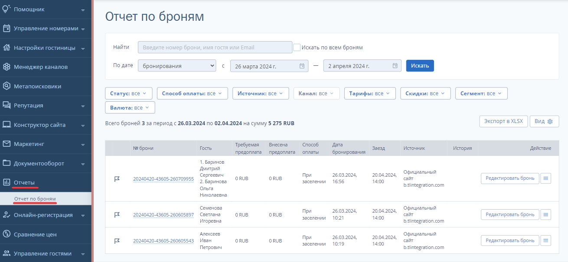
Task: Click the Метапоисковики search icon
Action: pos(7,86)
